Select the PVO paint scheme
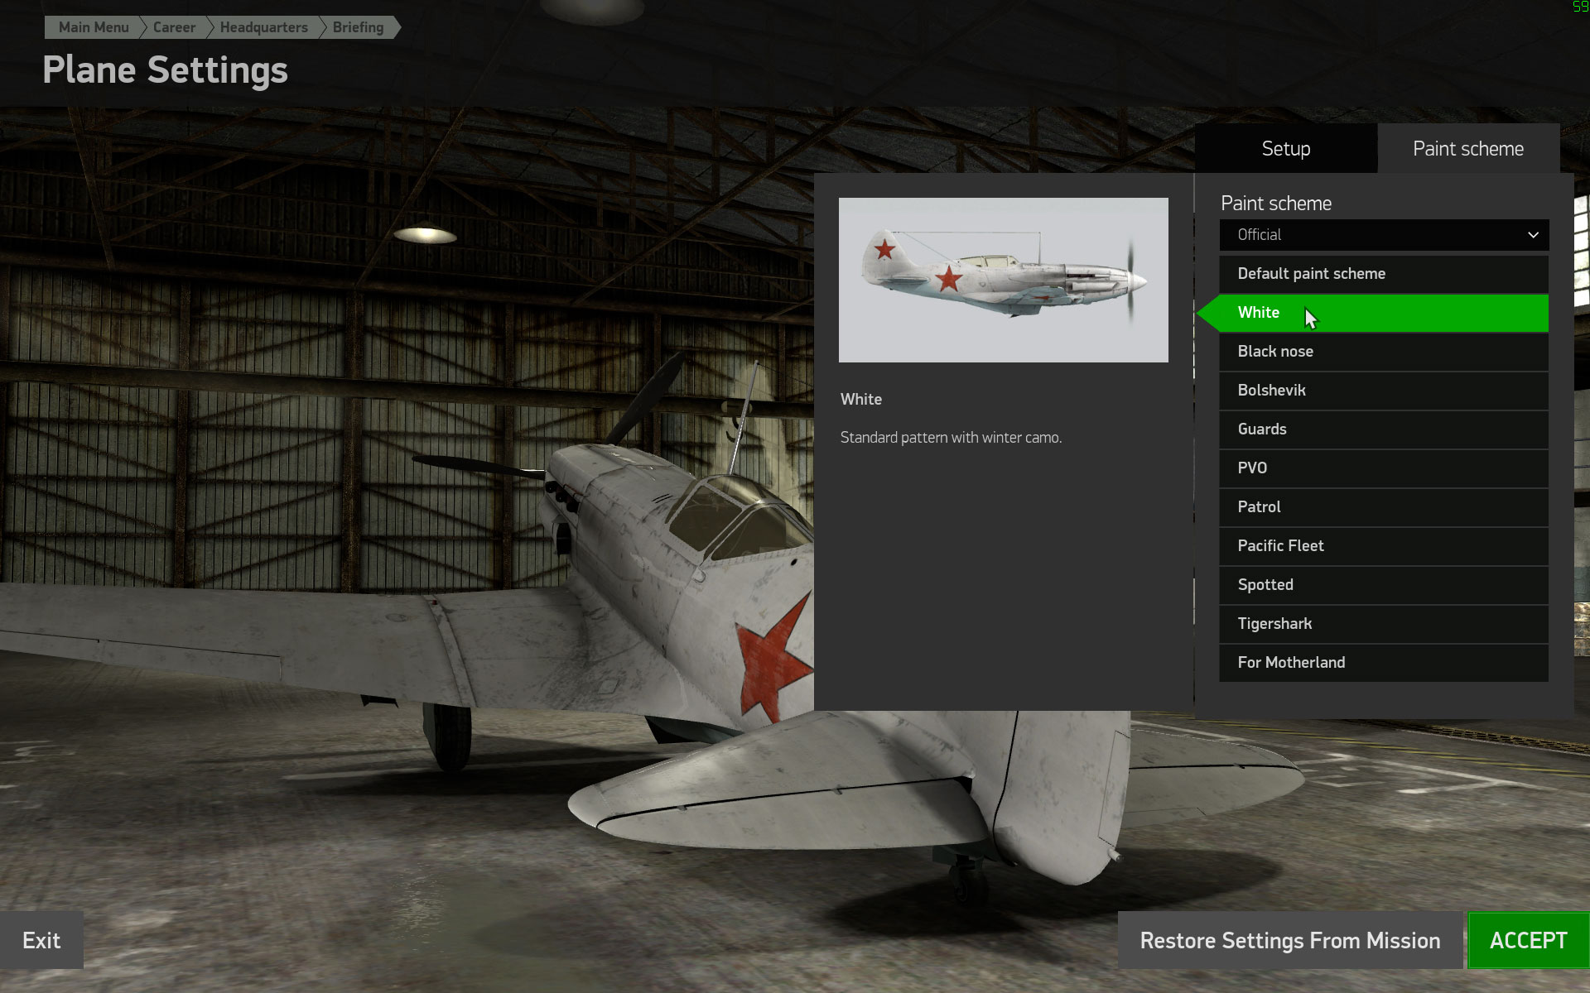Viewport: 1590px width, 993px height. [x=1384, y=468]
